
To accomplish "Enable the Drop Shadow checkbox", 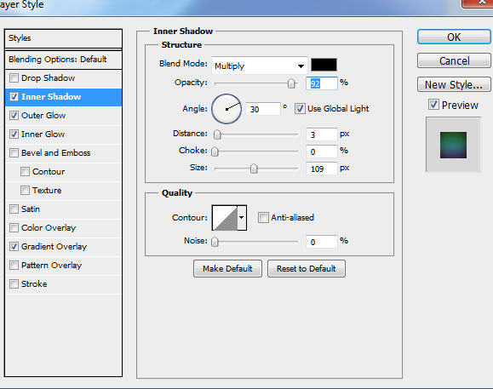I will pos(14,77).
